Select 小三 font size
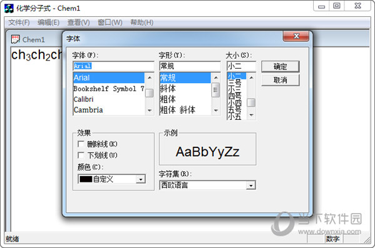This screenshot has width=375, height=248. coord(237,89)
